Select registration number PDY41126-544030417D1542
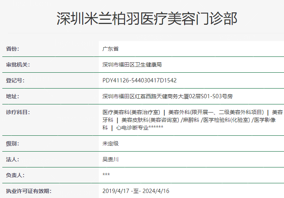 click(139, 80)
